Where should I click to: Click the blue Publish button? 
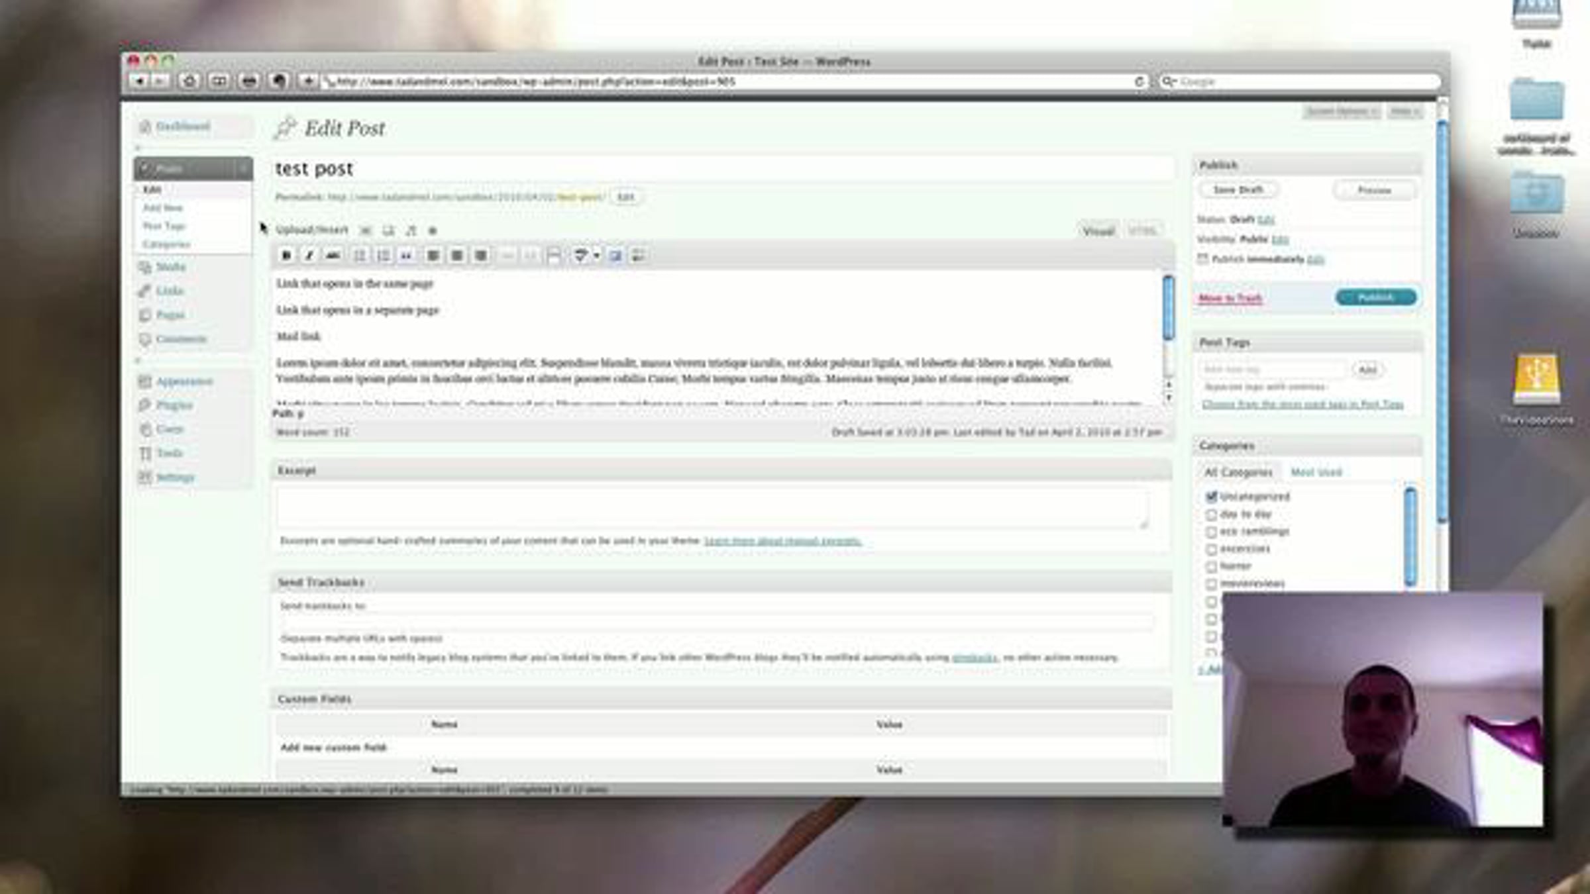(x=1375, y=297)
